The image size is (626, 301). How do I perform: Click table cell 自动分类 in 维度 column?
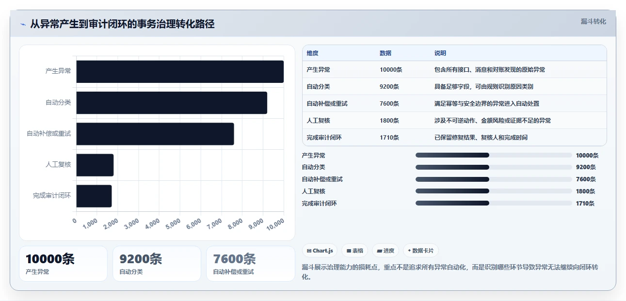[319, 87]
